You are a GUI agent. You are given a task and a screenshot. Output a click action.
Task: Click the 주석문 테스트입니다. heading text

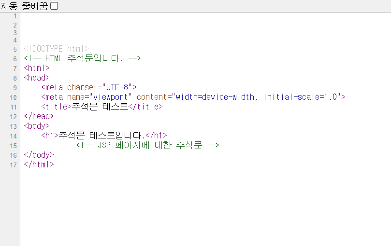pyautogui.click(x=102, y=136)
